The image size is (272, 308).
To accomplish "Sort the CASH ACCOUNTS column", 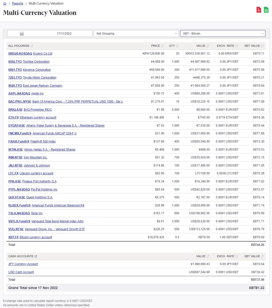I will (x=35, y=256).
